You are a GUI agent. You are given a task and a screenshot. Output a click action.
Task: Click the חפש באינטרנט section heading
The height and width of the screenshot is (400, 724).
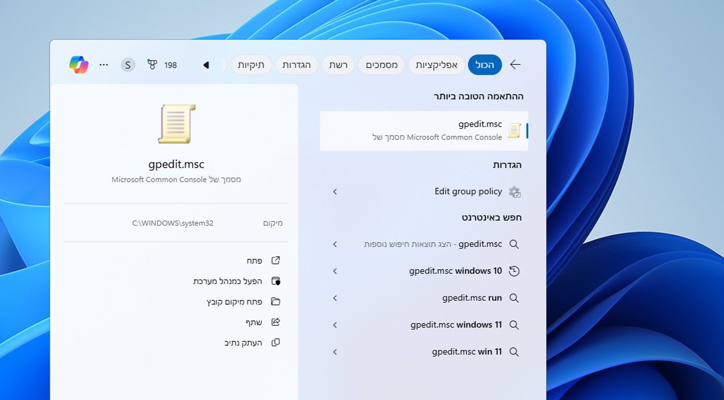click(492, 218)
